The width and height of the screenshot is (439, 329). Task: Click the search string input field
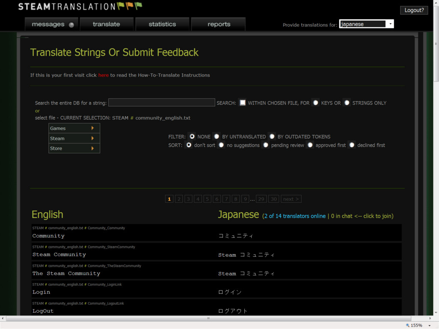point(162,103)
